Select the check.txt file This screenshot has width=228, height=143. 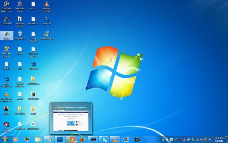tap(7, 66)
